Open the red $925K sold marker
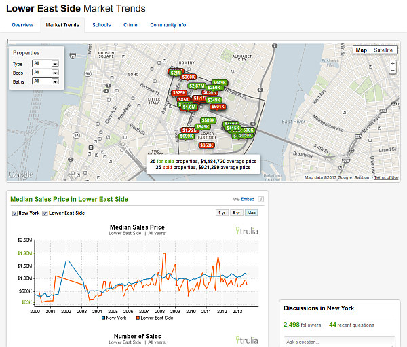 pos(179,93)
